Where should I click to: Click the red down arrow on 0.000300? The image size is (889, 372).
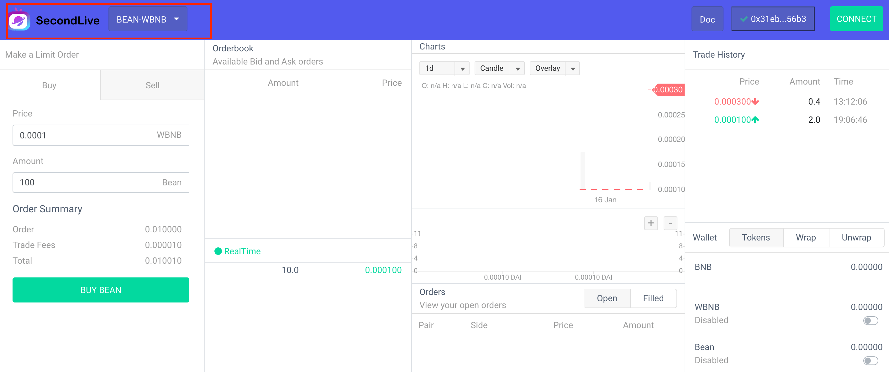(x=755, y=101)
